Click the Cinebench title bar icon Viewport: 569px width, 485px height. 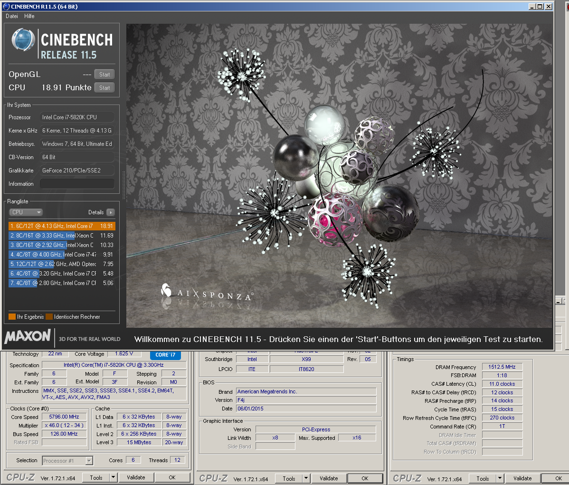[6, 7]
